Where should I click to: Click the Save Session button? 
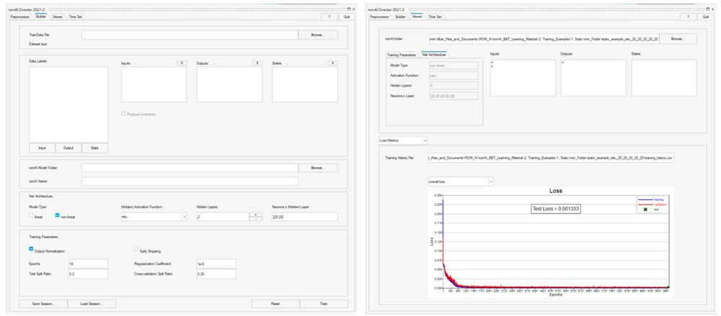(45, 304)
